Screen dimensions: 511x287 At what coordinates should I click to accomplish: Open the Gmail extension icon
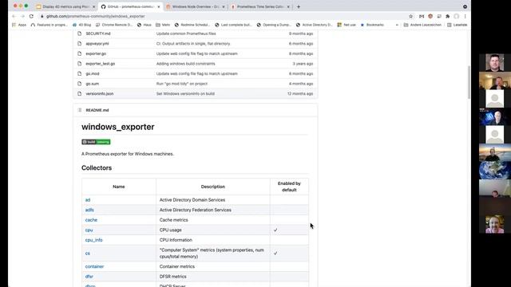pyautogui.click(x=422, y=16)
